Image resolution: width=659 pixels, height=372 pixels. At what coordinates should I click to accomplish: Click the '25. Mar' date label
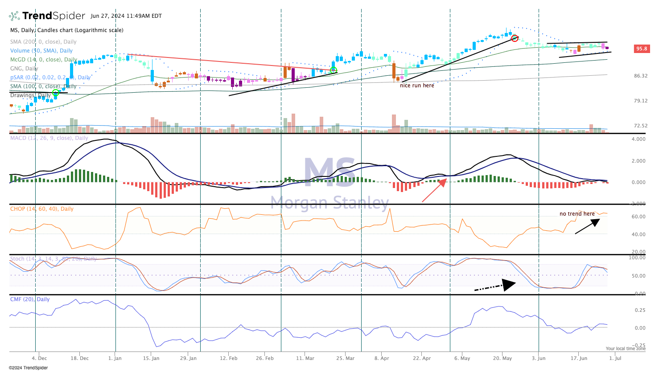click(346, 358)
